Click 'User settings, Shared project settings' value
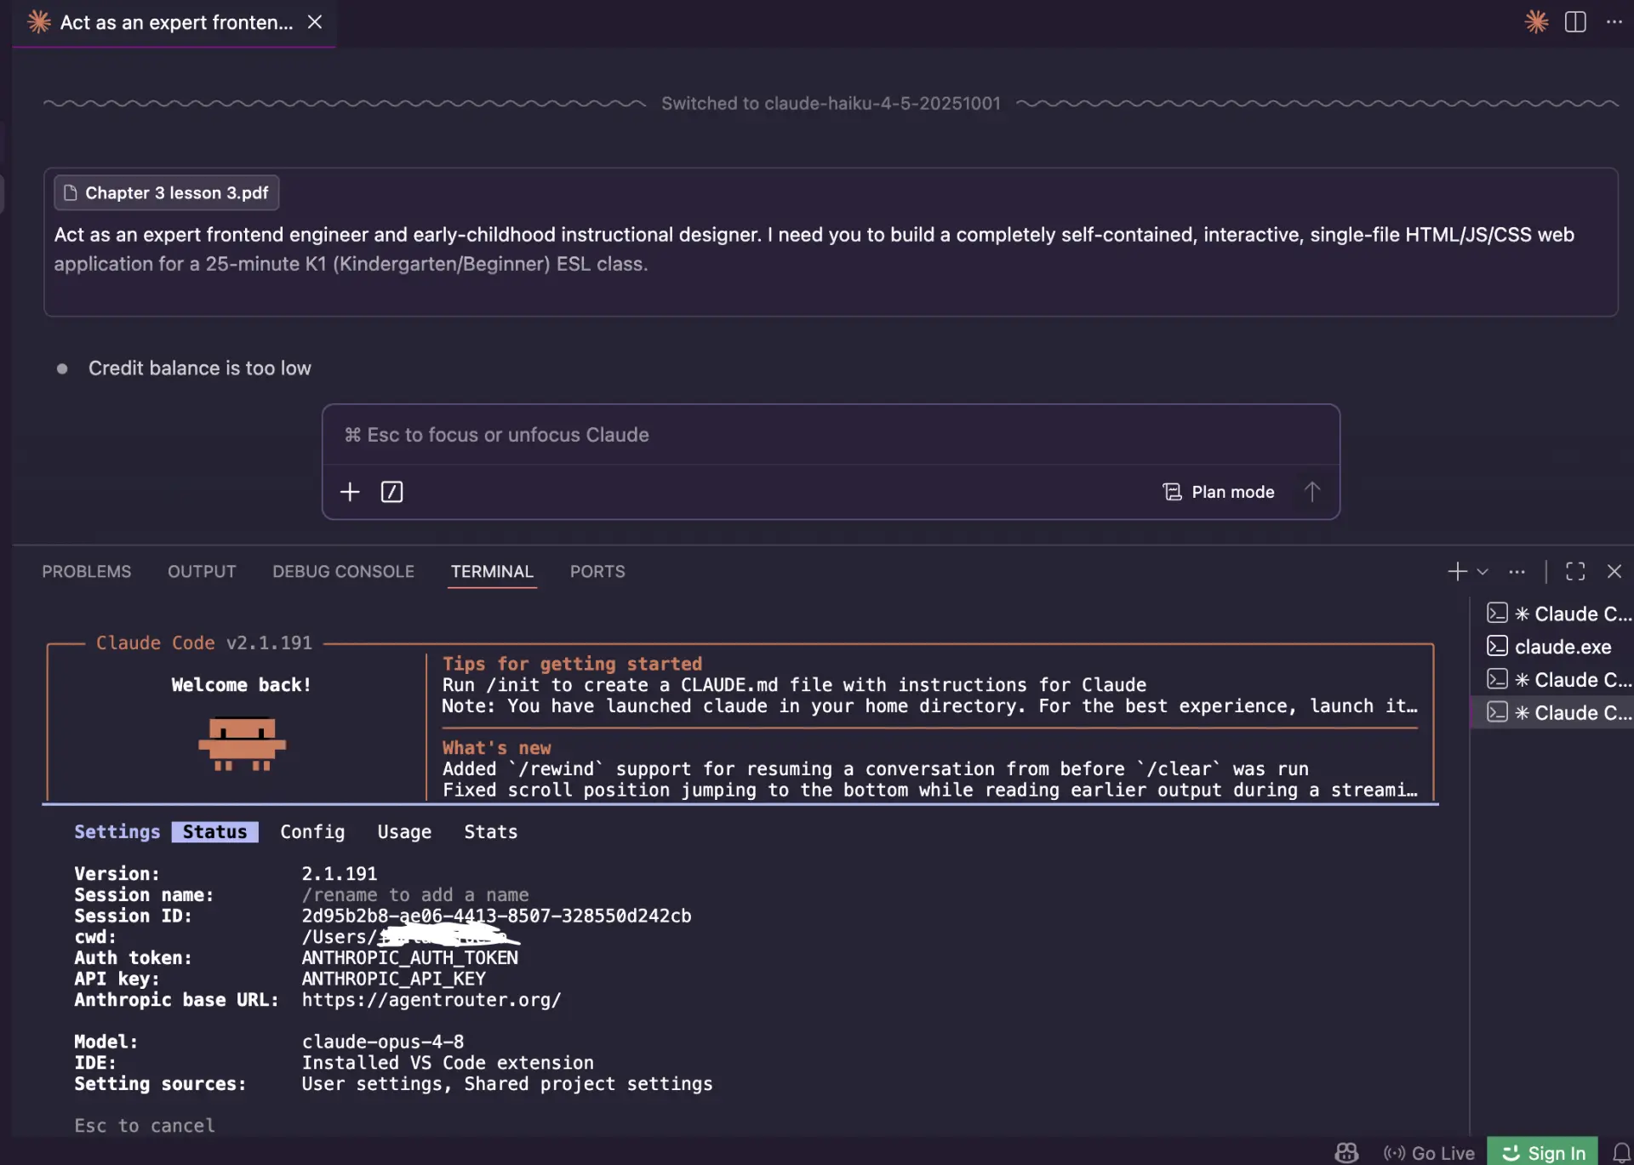 coord(507,1084)
